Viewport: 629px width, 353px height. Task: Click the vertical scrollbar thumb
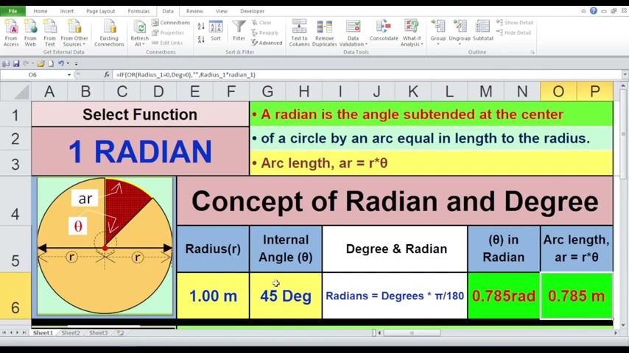[x=623, y=135]
